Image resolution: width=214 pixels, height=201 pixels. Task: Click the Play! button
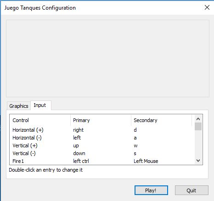point(151,190)
